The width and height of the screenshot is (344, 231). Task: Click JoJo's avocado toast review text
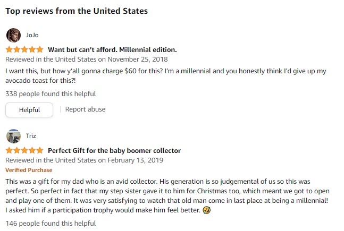(165, 75)
